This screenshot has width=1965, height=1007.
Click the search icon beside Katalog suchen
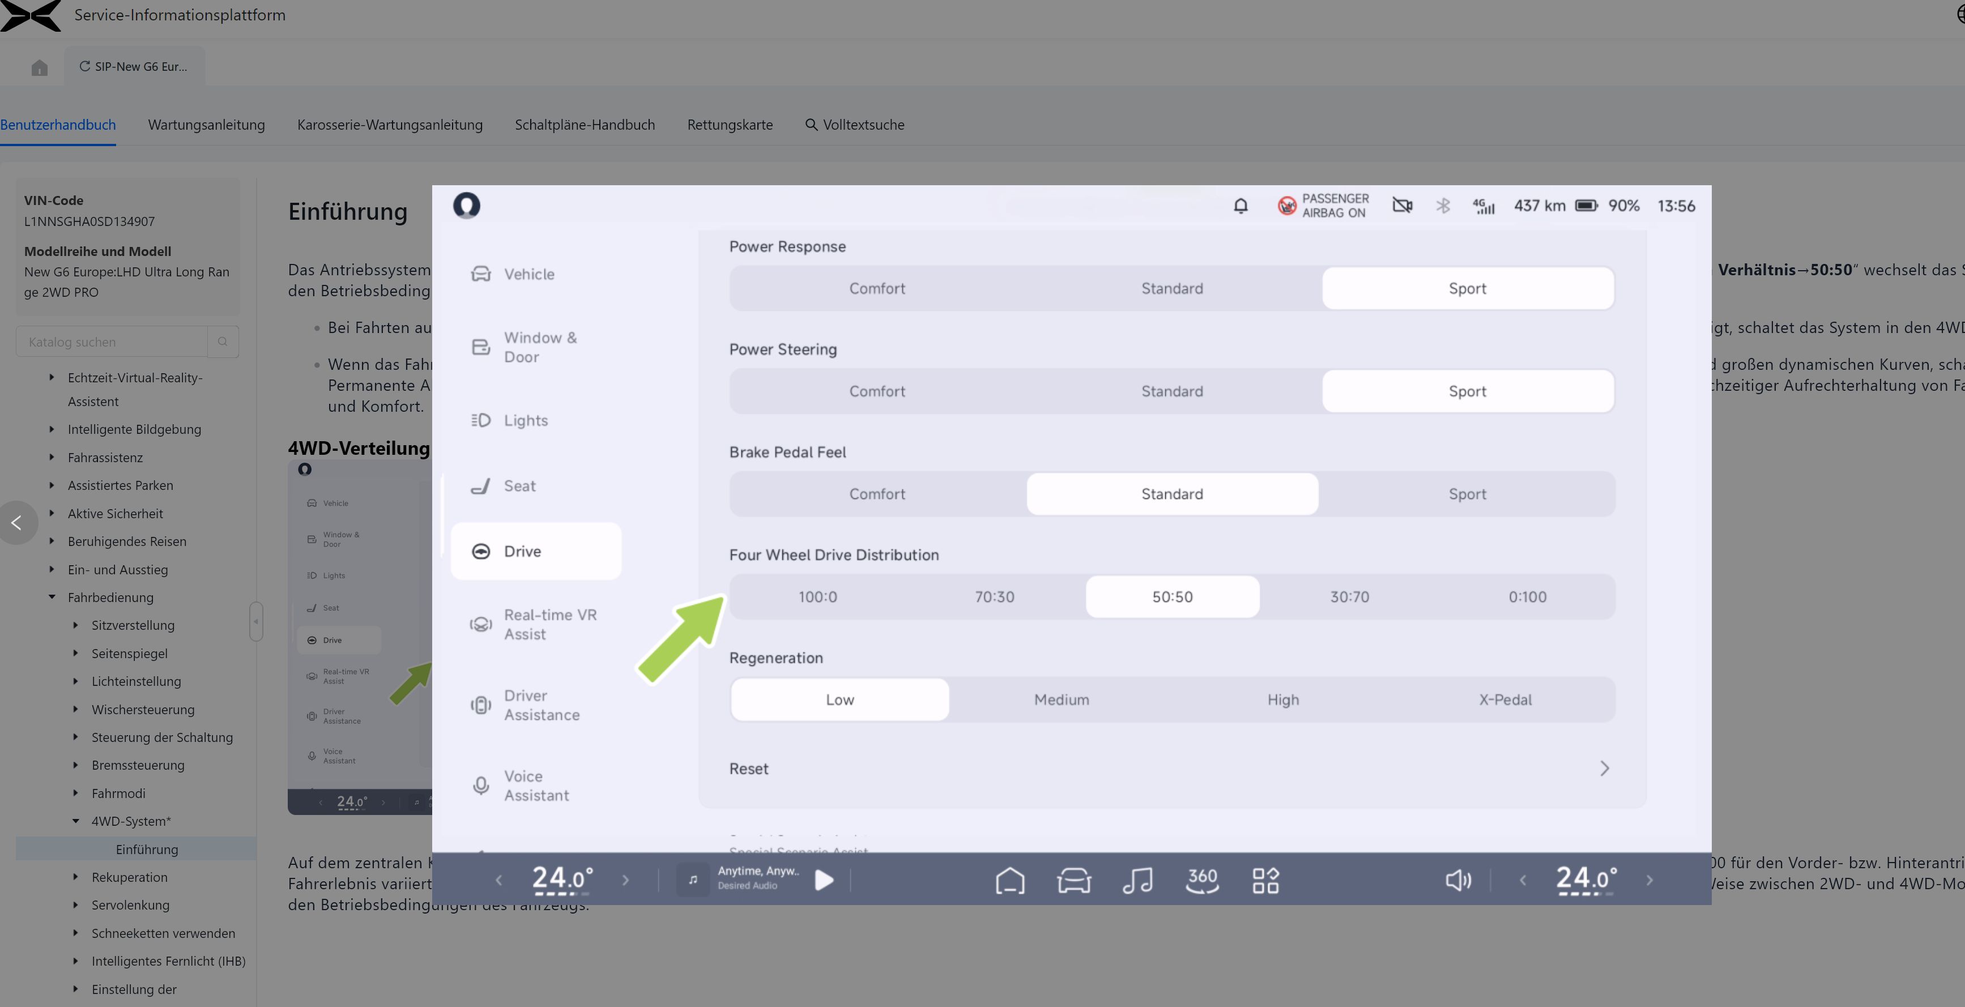click(x=223, y=342)
